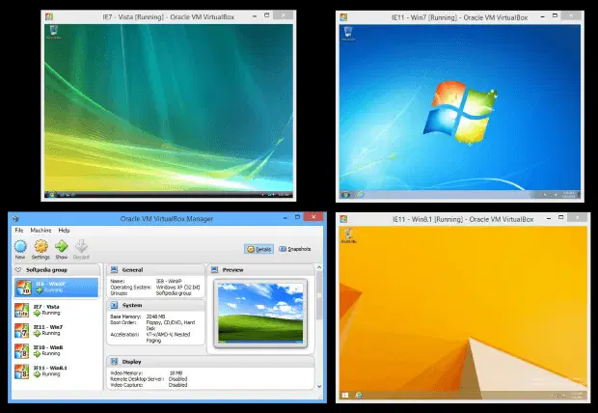Screen dimensions: 598x413
Task: Click the IE7 - Vista OS icon in VM list
Action: tap(21, 310)
